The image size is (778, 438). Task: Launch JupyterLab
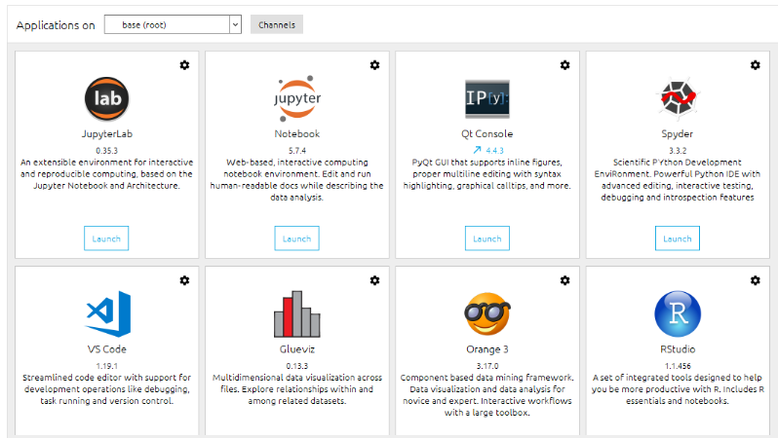(106, 238)
